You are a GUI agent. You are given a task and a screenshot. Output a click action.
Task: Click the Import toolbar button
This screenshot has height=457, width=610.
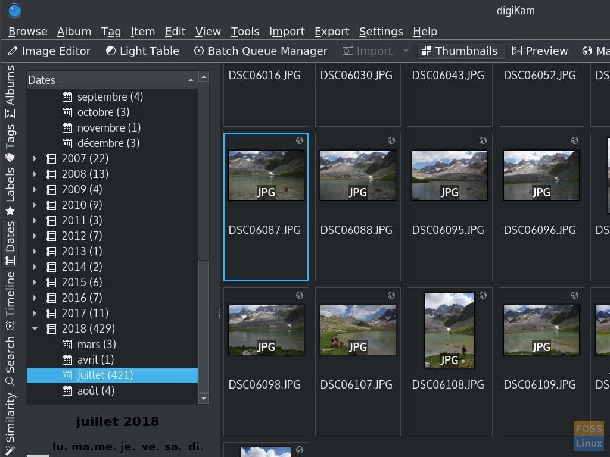(x=367, y=51)
